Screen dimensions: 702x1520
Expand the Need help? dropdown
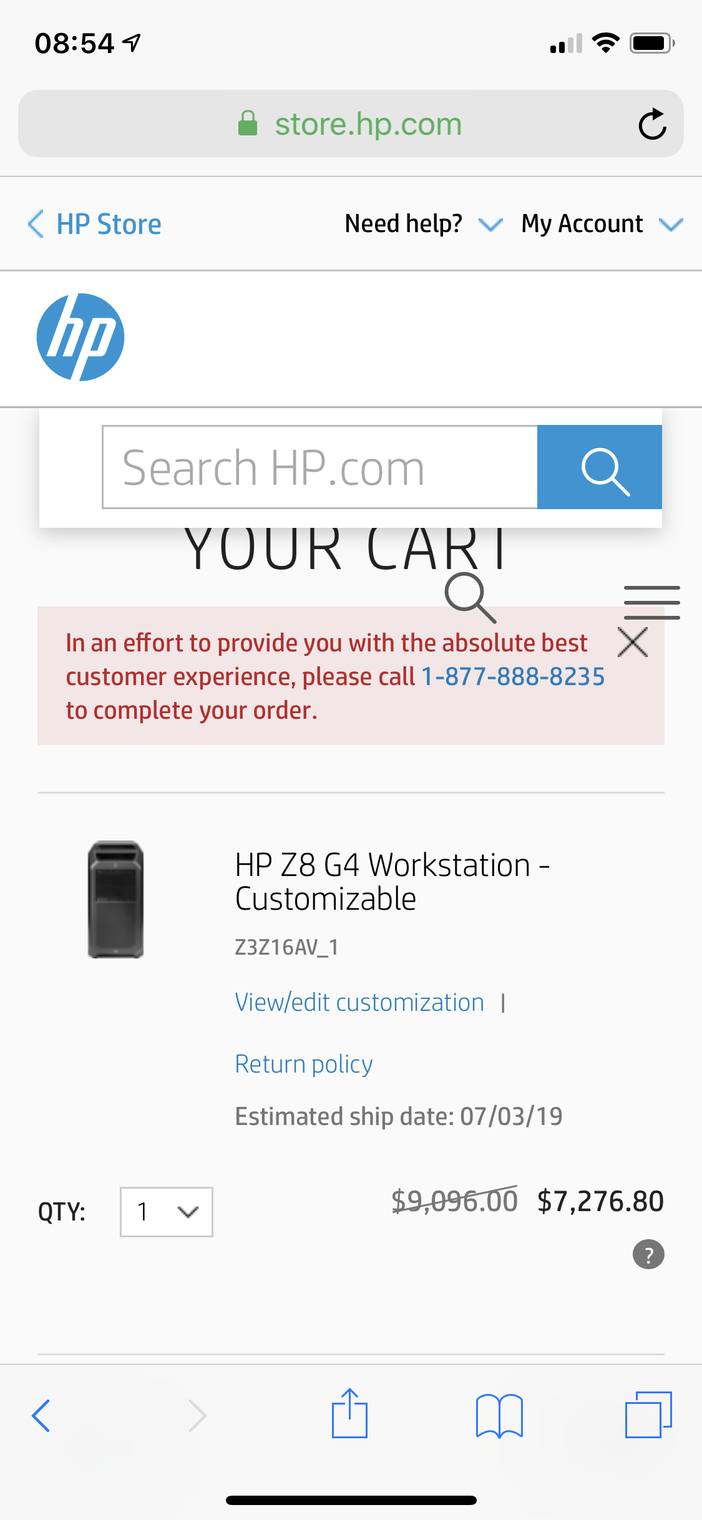(x=424, y=223)
